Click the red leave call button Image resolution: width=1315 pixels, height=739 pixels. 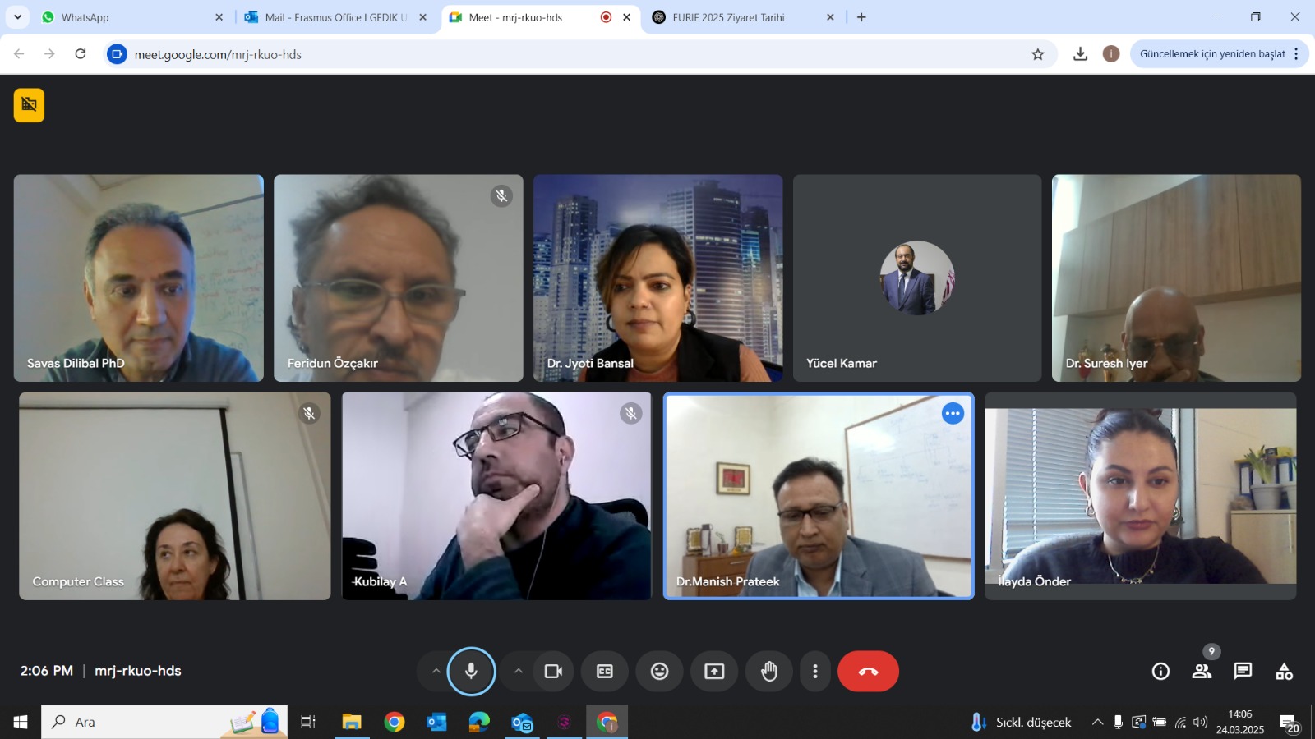pos(868,671)
